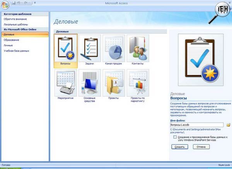Viewport: 232px width, 169px height.
Task: Click the browse folder icon next to file name
Action: 228,125
